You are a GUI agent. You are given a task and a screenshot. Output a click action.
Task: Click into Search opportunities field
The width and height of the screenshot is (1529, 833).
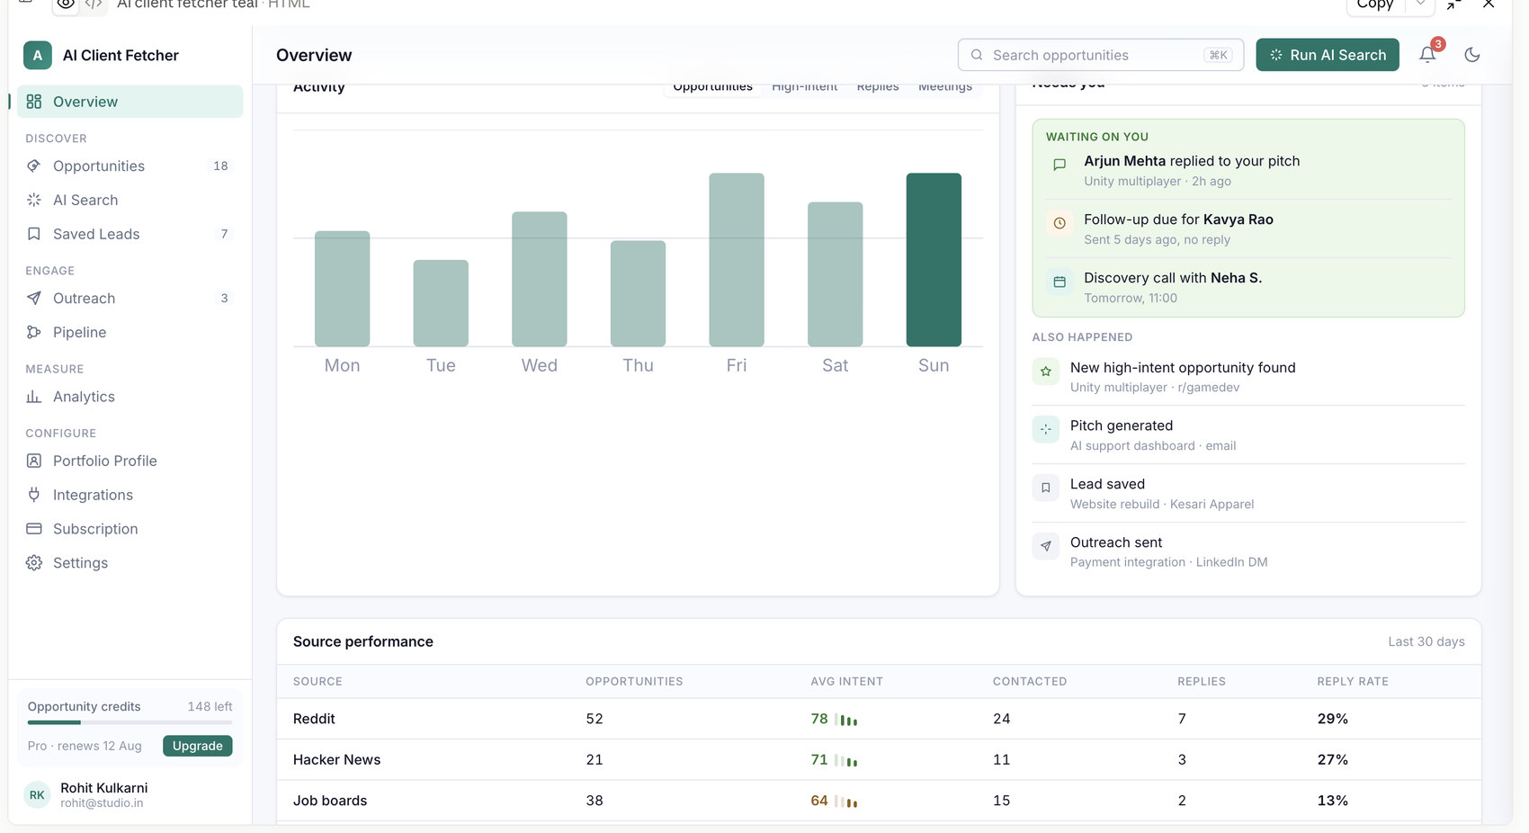(x=1101, y=55)
